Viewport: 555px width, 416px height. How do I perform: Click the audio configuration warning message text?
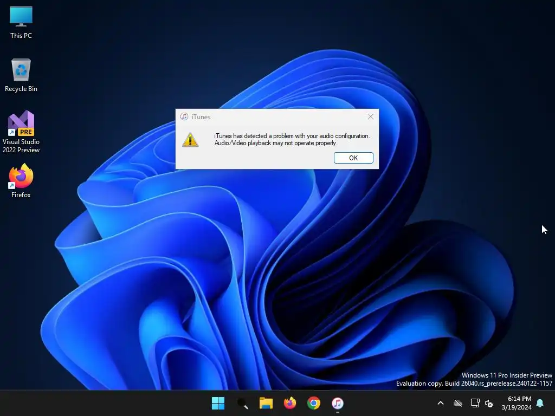point(292,139)
